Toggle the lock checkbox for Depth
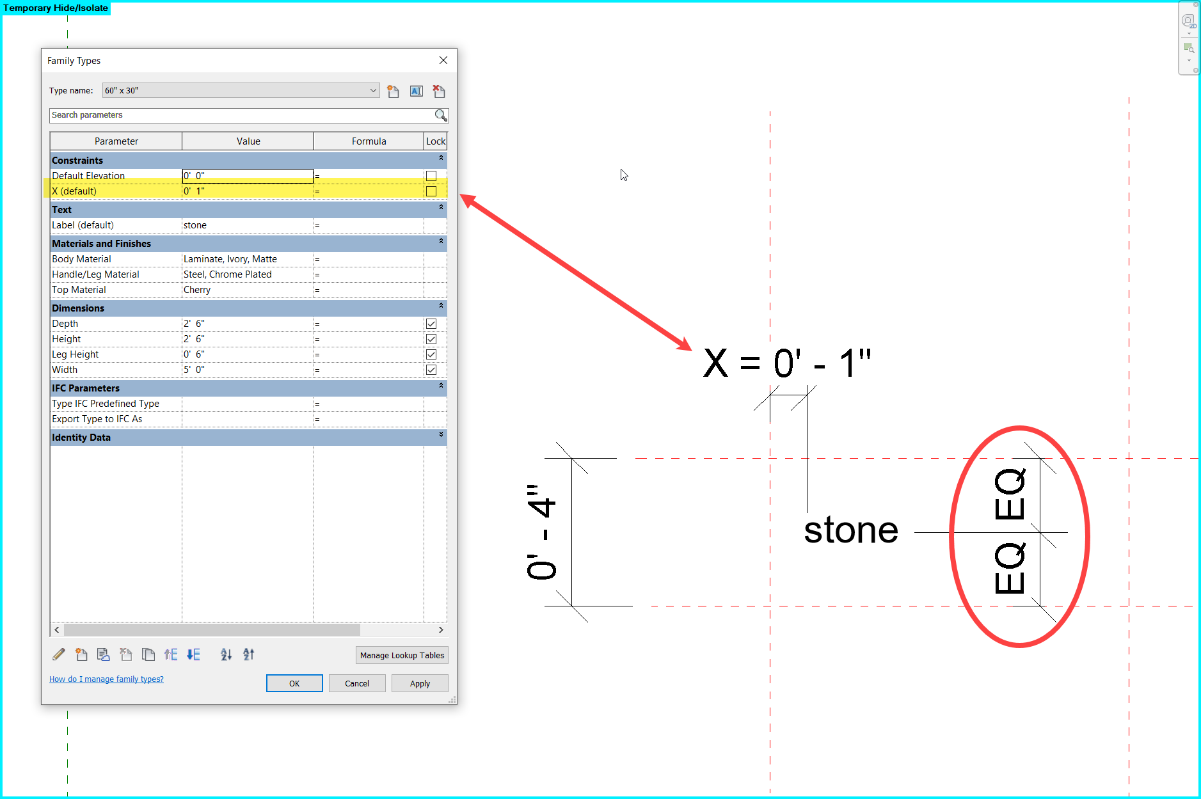The height and width of the screenshot is (799, 1201). click(x=431, y=324)
